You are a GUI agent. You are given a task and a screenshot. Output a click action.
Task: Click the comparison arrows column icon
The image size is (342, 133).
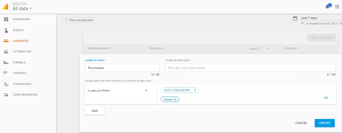(x=268, y=49)
